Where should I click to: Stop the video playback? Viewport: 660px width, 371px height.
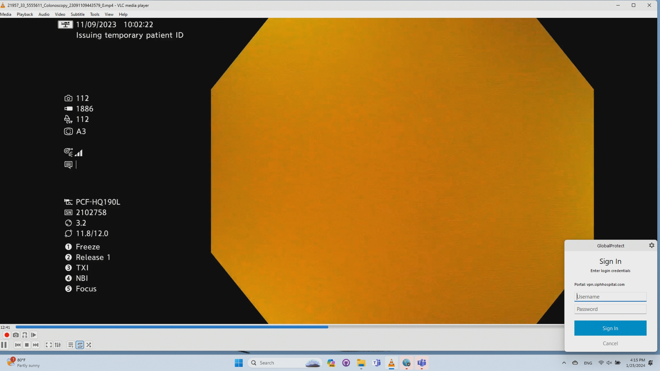point(27,345)
